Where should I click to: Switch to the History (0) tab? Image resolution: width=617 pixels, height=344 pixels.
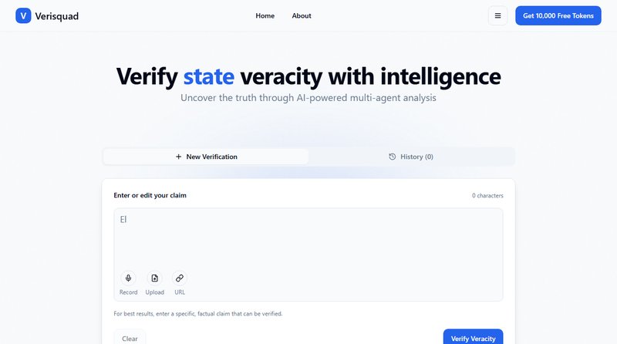point(411,157)
